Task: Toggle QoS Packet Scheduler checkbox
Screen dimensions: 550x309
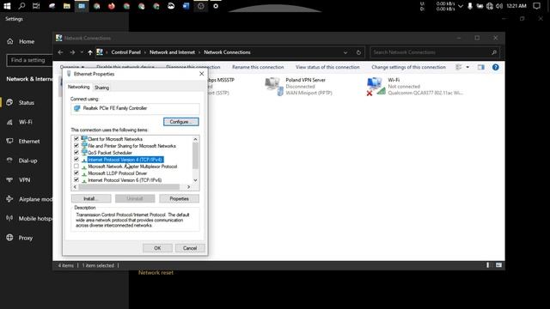Action: [x=76, y=153]
